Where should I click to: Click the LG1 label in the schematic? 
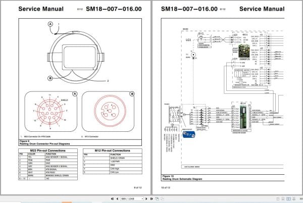(188, 40)
